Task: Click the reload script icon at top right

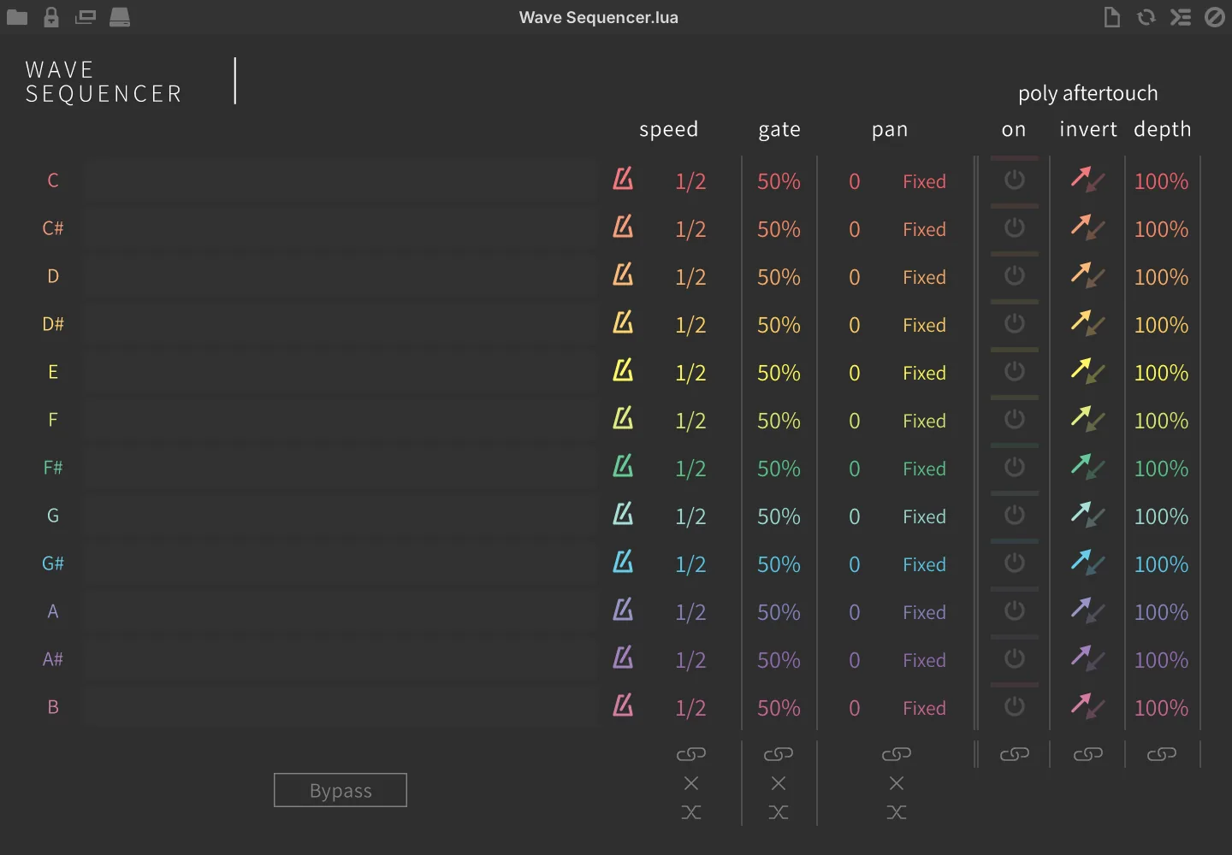Action: click(1146, 17)
